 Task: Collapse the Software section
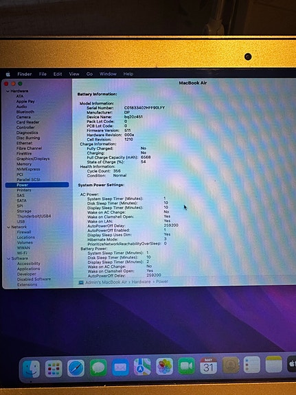coord(8,258)
